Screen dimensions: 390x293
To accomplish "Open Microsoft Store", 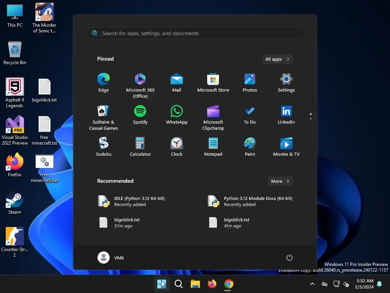I will pos(213,83).
